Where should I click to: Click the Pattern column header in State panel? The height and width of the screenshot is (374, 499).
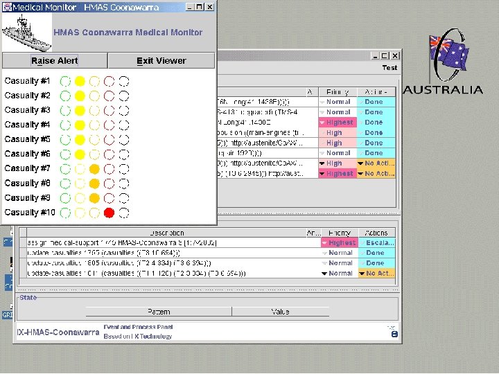coord(159,312)
